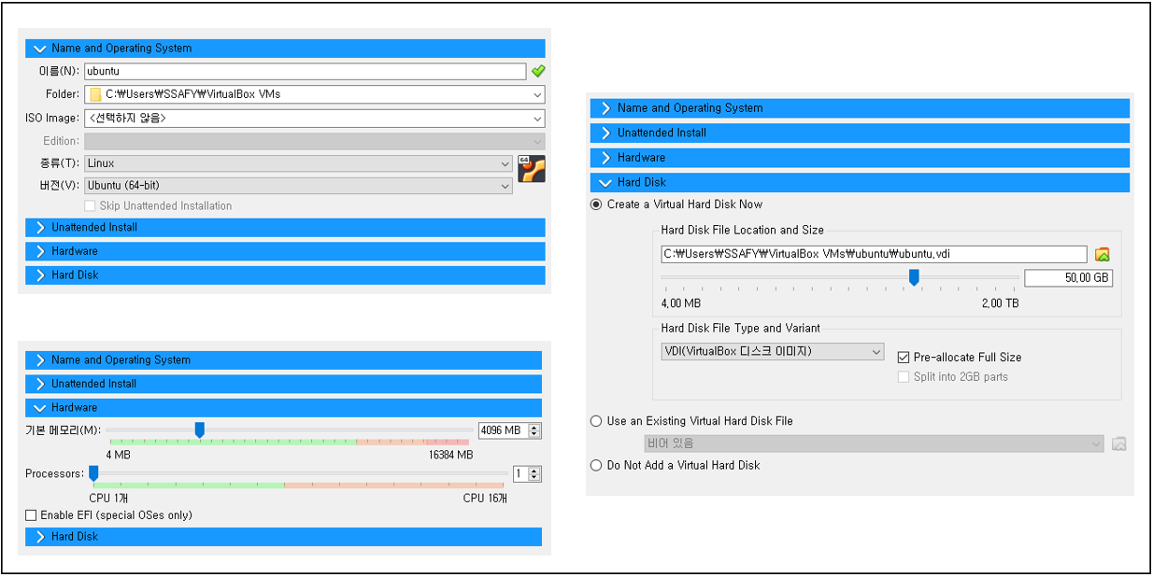Screen dimensions: 1153x577
Task: Click the Hard Disk File Location and Size label
Action: pyautogui.click(x=742, y=230)
